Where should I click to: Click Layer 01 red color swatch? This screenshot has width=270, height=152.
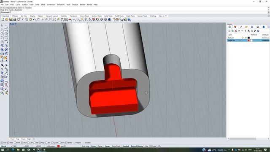point(248,41)
